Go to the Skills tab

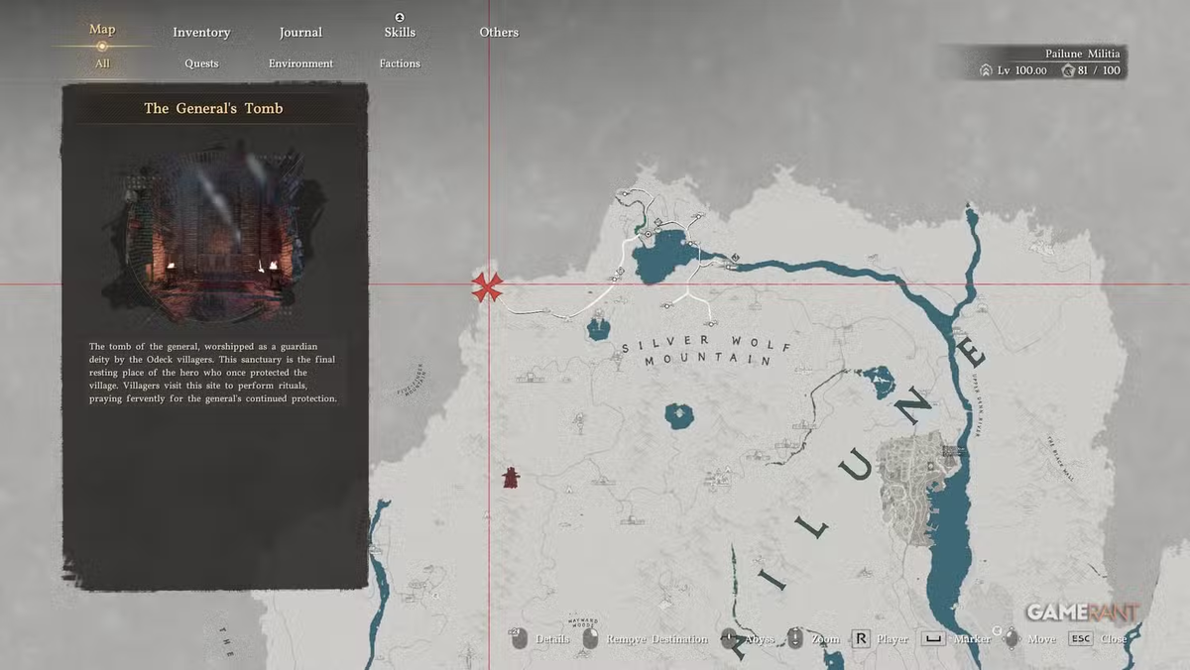pyautogui.click(x=400, y=33)
